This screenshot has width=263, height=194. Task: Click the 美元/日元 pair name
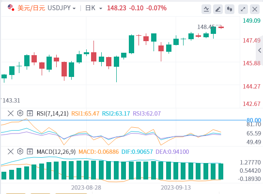[x=31, y=8]
